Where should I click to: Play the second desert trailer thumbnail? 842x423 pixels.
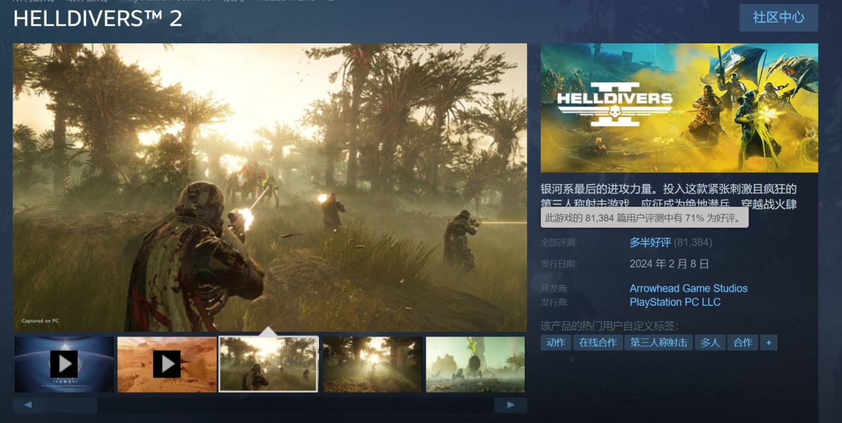pyautogui.click(x=167, y=365)
